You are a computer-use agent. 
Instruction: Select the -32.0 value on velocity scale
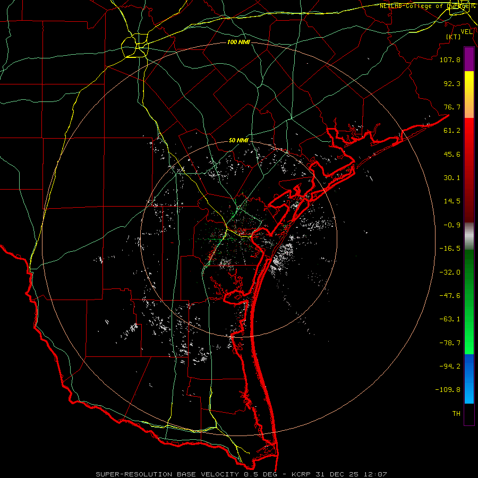(x=450, y=272)
